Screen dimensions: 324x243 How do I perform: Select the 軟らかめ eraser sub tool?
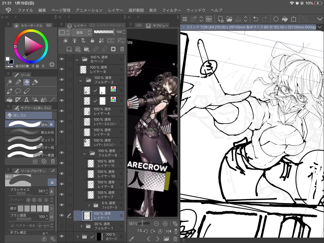(30, 132)
